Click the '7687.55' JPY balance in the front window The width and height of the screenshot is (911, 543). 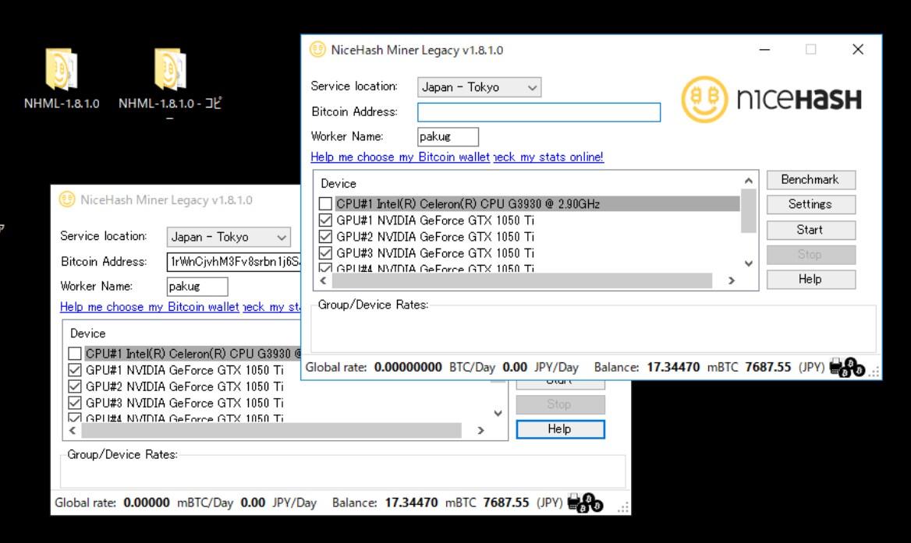768,367
